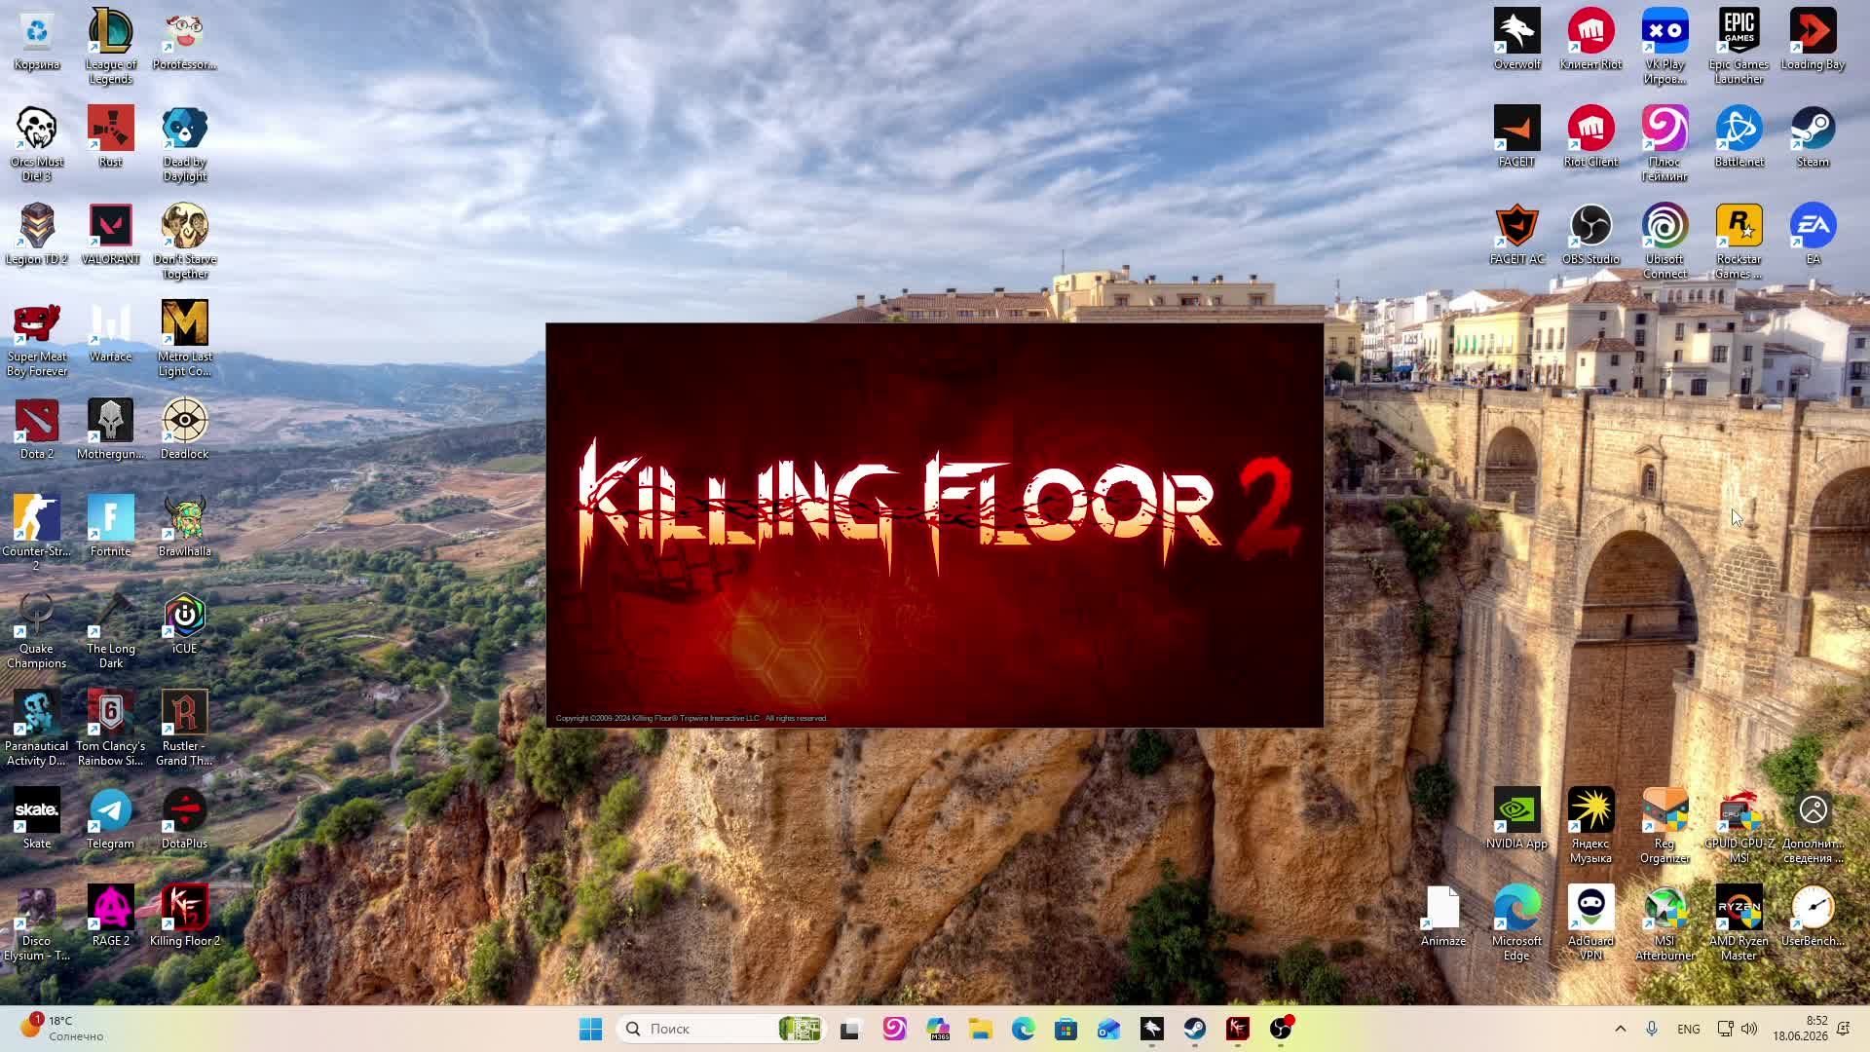Select the Epic Games Launcher icon
The width and height of the screenshot is (1870, 1052).
[1739, 46]
